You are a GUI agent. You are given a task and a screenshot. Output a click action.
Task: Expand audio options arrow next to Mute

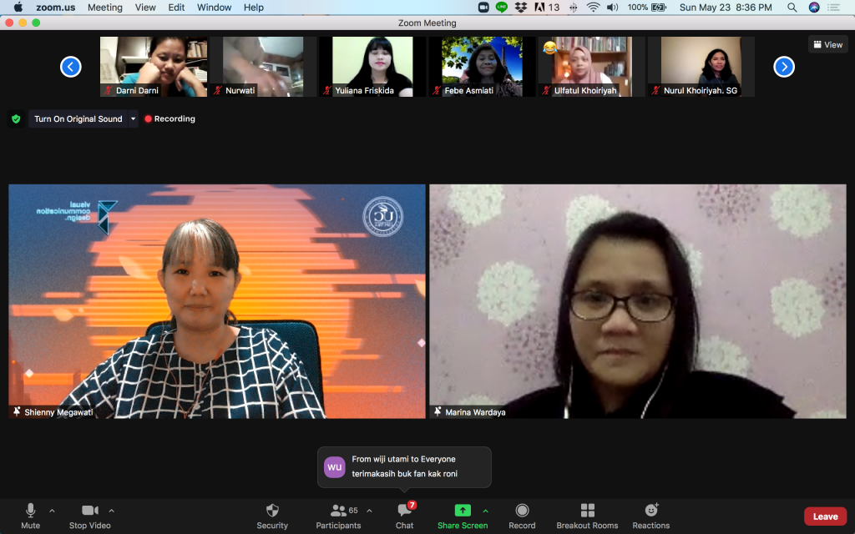[52, 511]
